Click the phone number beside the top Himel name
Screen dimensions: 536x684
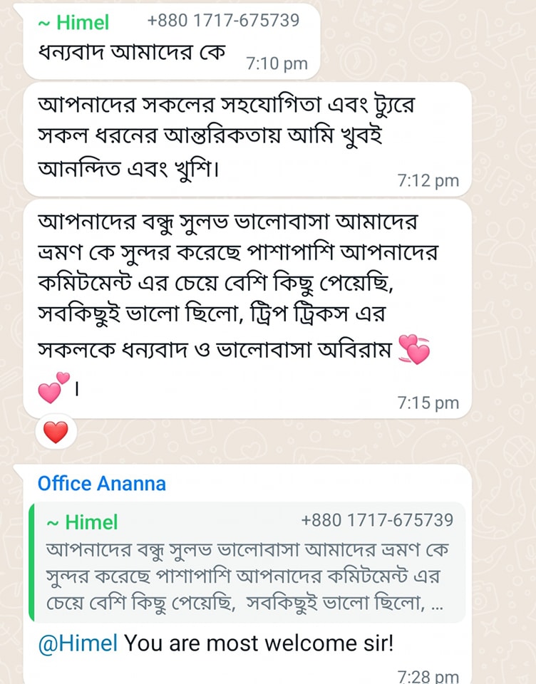click(223, 21)
